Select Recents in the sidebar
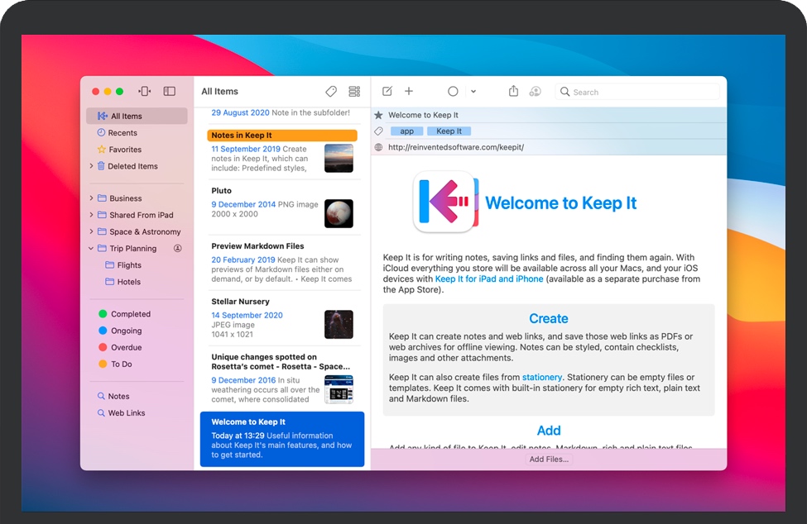807x524 pixels. coord(122,133)
